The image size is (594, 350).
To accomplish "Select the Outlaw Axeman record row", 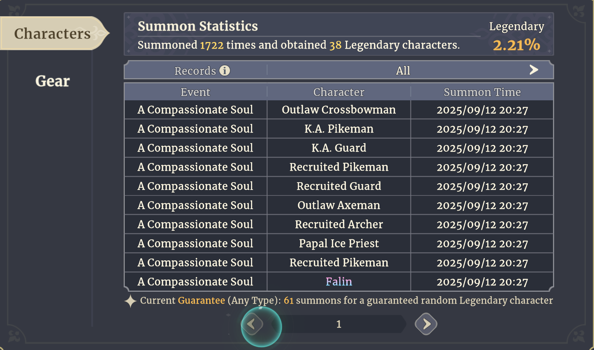I will point(339,205).
